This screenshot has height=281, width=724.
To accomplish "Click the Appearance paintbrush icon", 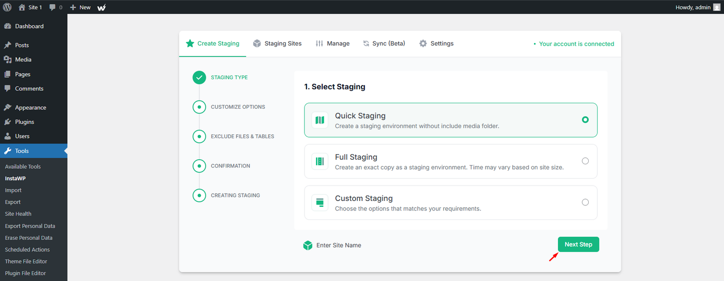I will point(8,108).
